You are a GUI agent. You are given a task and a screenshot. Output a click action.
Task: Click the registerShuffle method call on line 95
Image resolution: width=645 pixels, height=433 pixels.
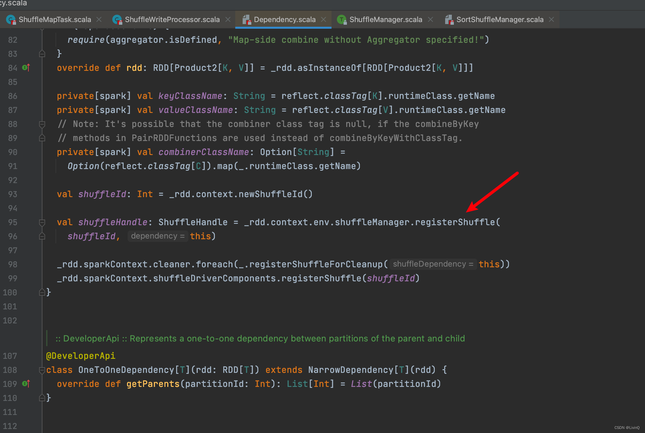click(455, 223)
